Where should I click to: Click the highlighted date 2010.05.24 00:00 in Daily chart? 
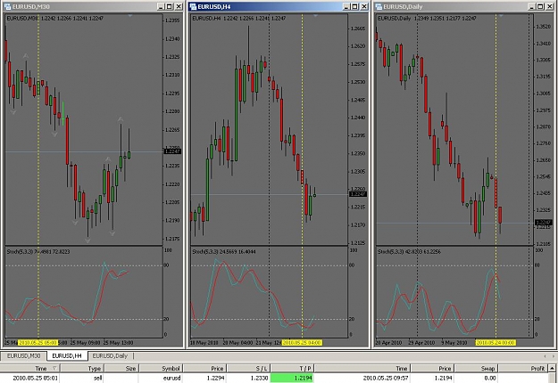point(496,343)
